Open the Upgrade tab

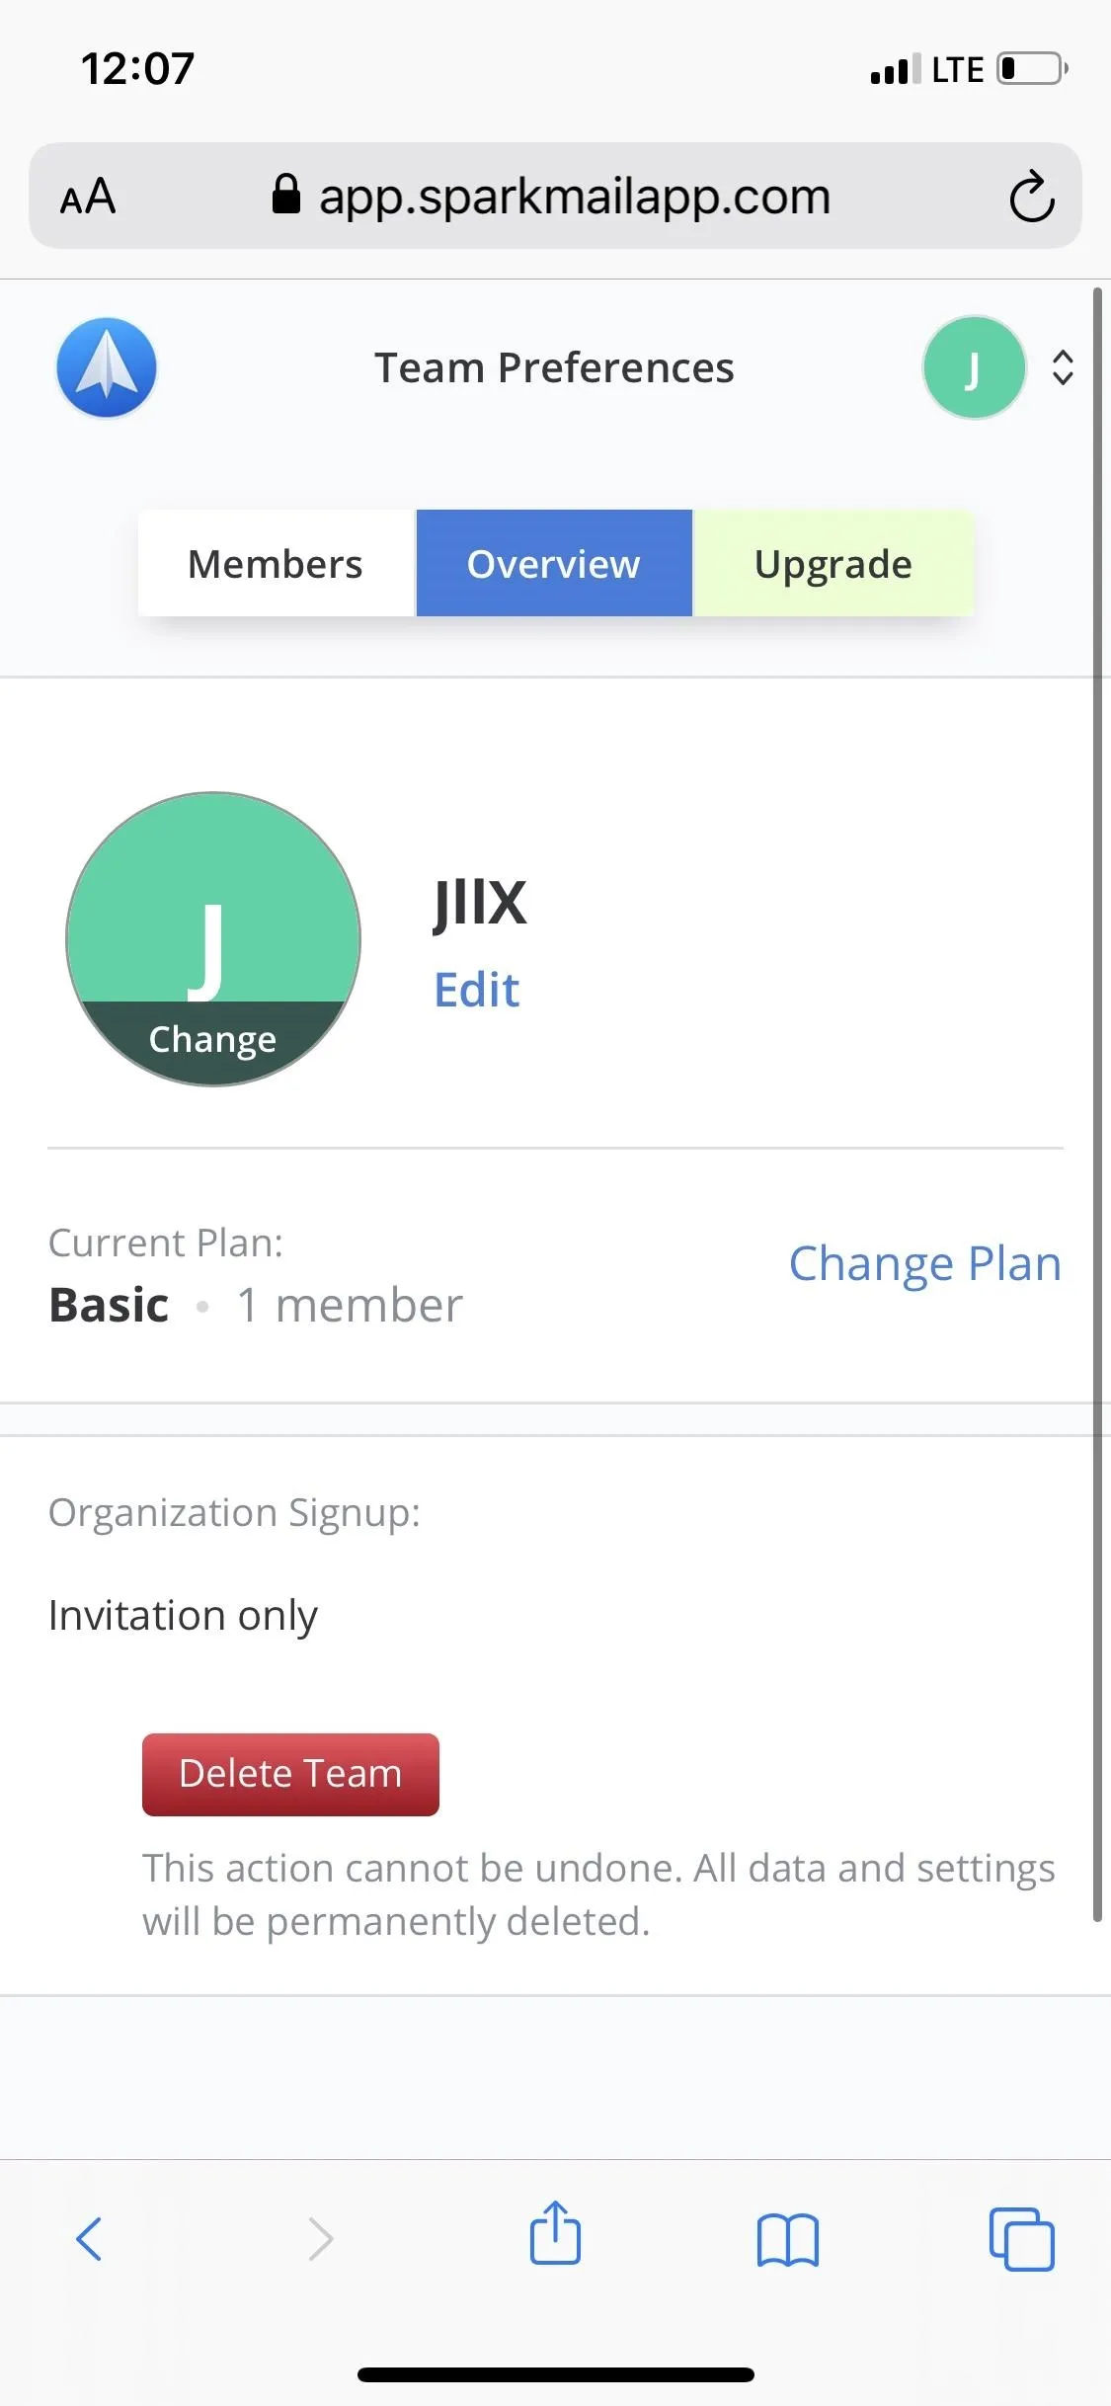833,563
